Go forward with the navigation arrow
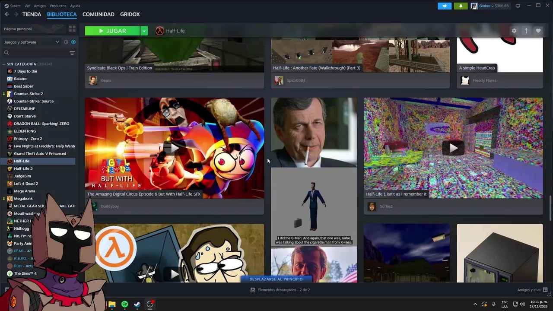Viewport: 553px width, 311px height. pyautogui.click(x=16, y=14)
